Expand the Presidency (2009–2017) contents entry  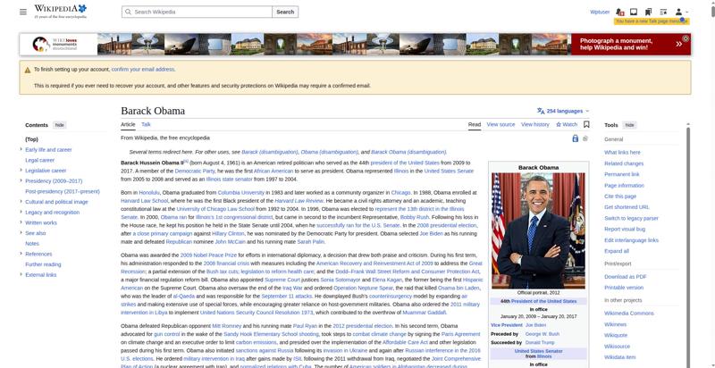pyautogui.click(x=21, y=180)
